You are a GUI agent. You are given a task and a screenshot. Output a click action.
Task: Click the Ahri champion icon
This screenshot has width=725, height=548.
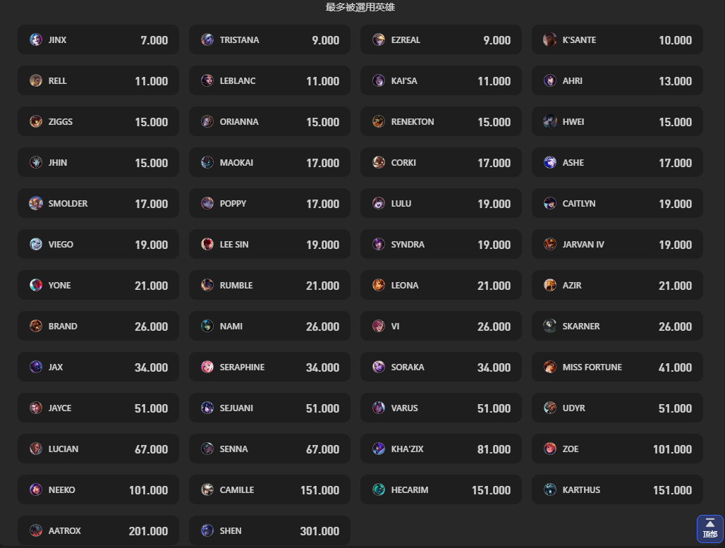point(550,81)
